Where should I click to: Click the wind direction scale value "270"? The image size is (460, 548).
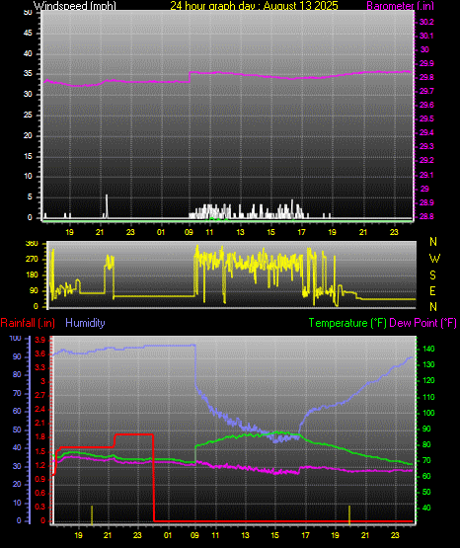pyautogui.click(x=32, y=260)
